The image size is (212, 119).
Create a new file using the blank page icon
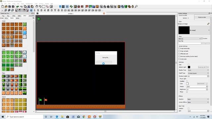pos(3,7)
